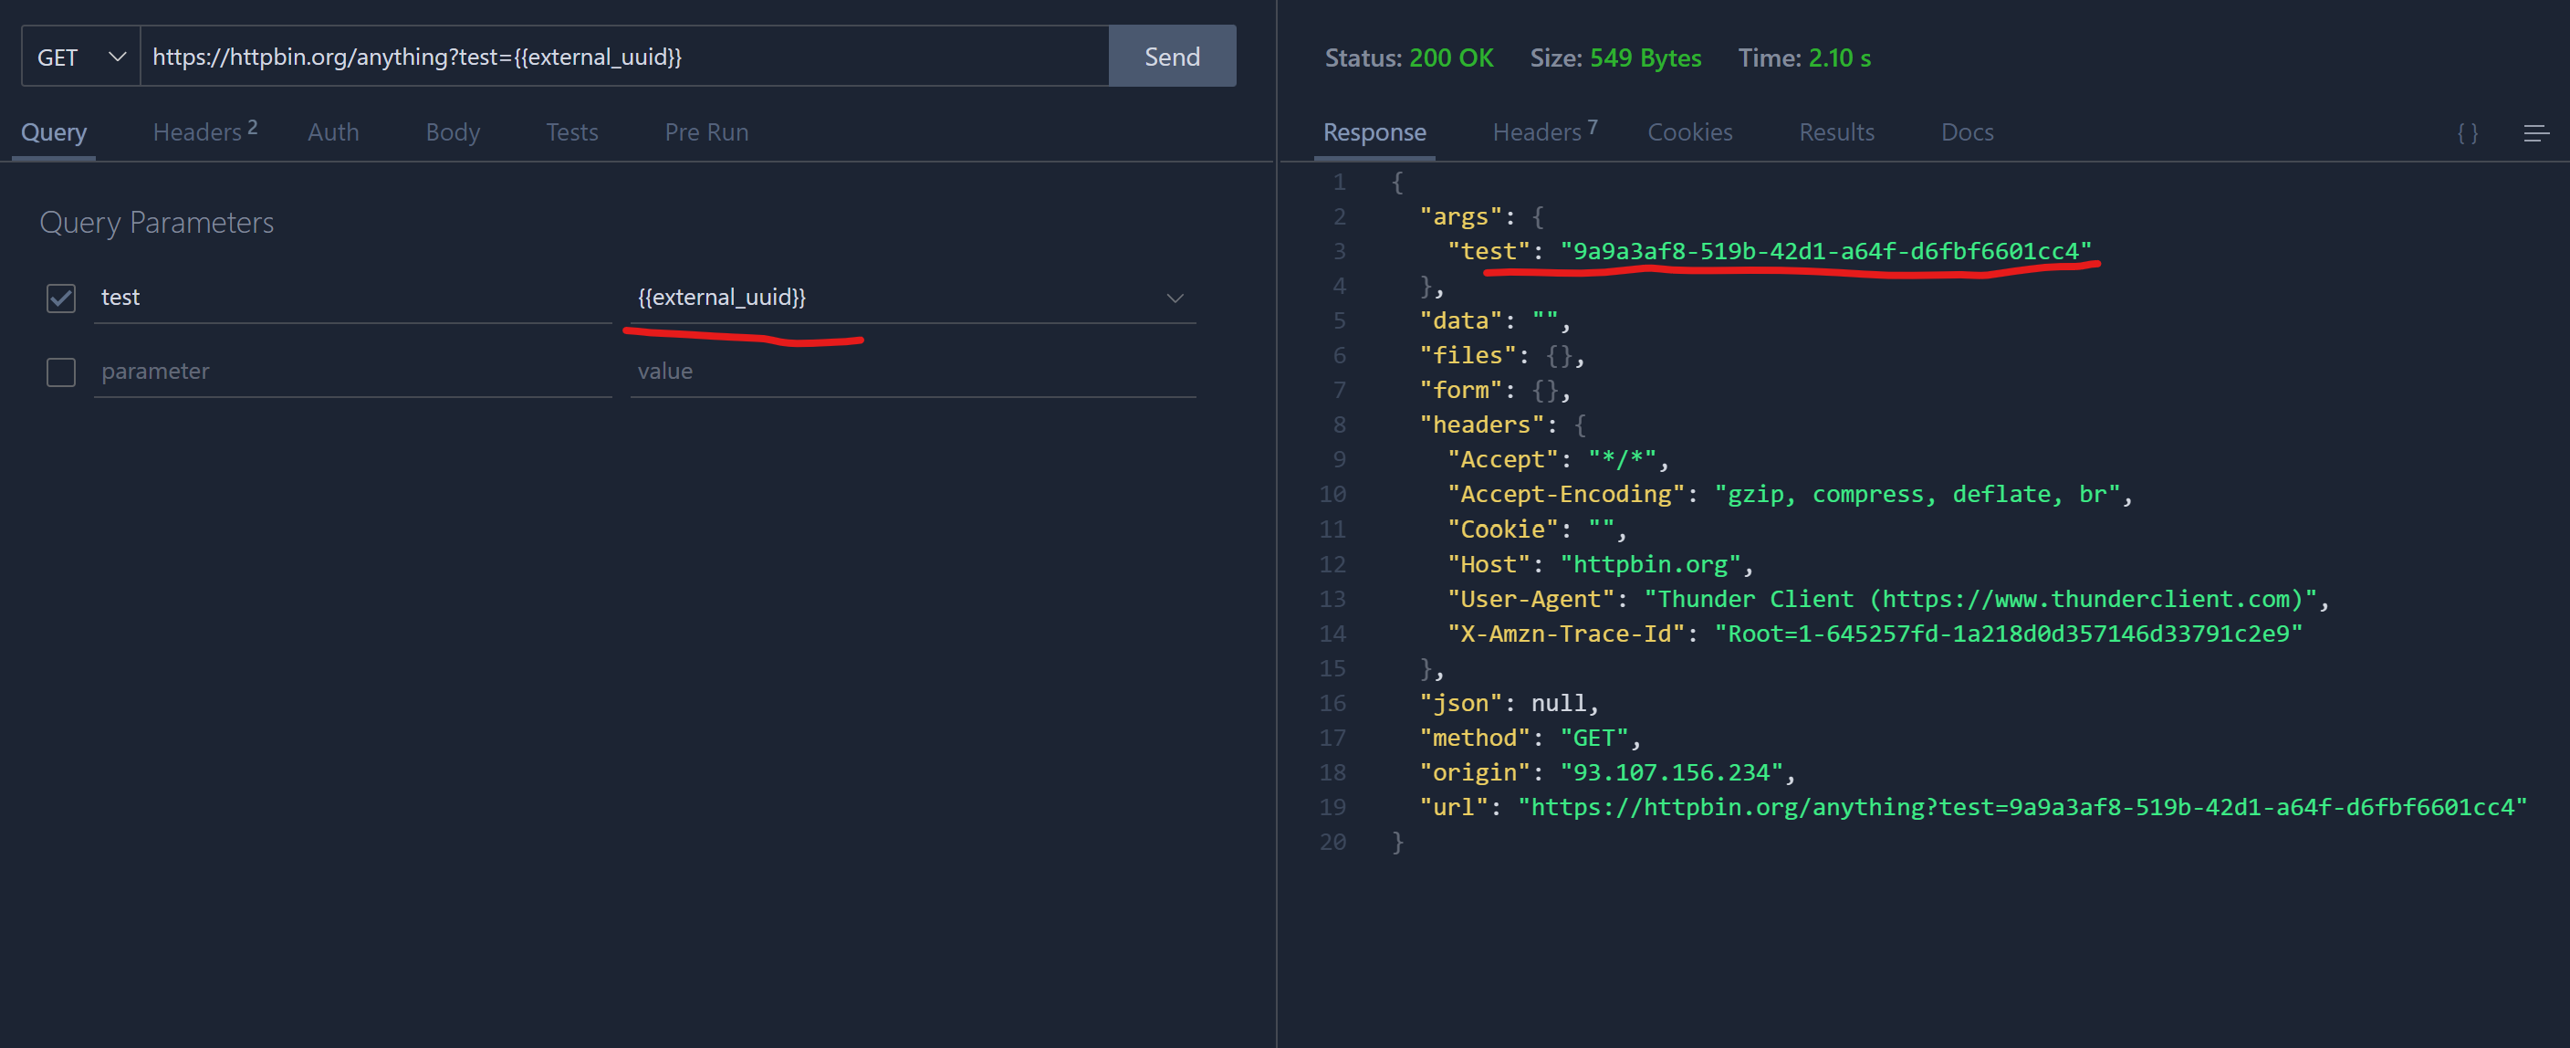Open the Auth tab
2570x1048 pixels.
(332, 131)
